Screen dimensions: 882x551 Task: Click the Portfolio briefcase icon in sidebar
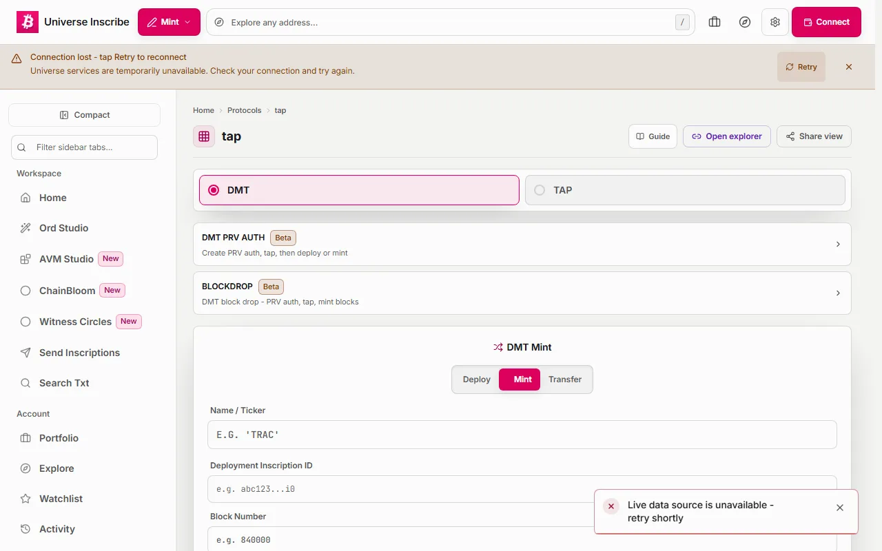point(25,438)
